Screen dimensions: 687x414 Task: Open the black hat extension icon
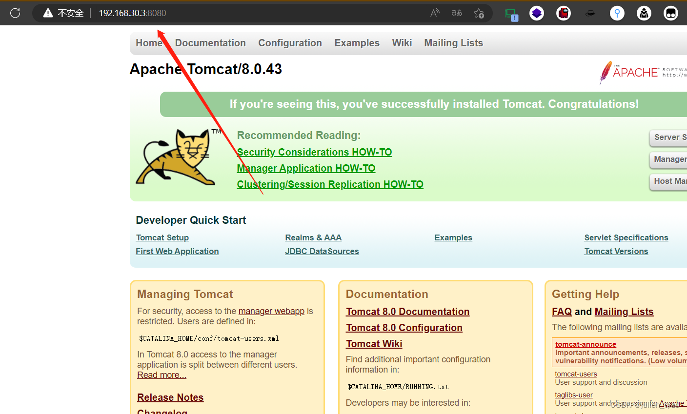coord(590,13)
